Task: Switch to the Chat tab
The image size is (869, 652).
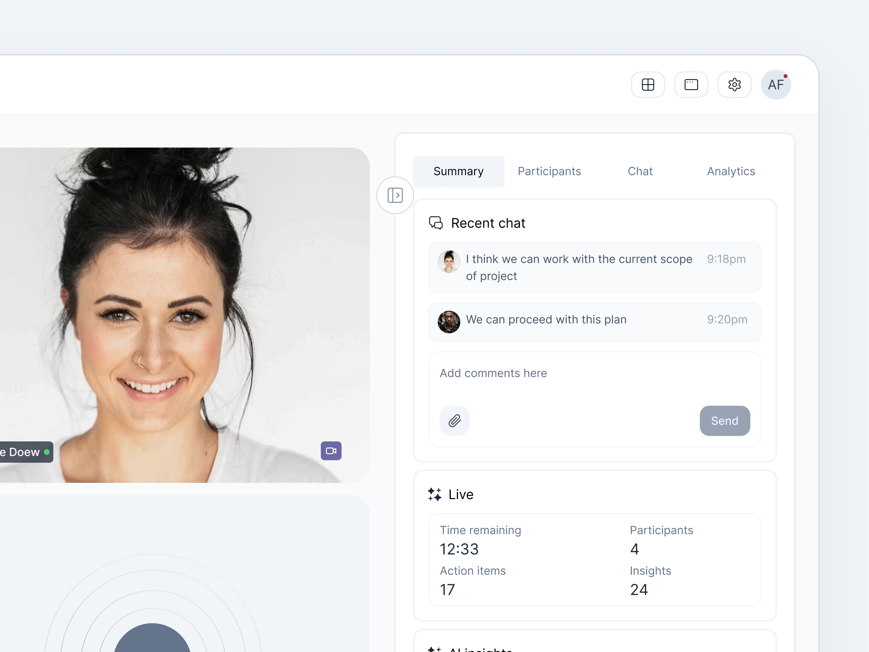Action: click(640, 171)
